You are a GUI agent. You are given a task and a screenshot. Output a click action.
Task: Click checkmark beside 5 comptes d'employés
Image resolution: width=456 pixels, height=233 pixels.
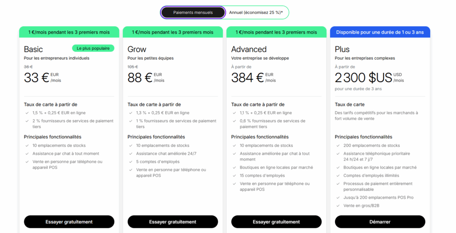click(131, 162)
